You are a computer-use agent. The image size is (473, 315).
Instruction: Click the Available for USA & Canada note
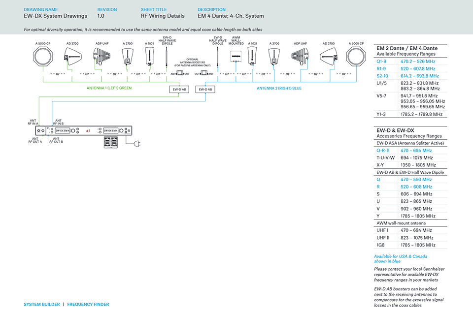coord(401,258)
